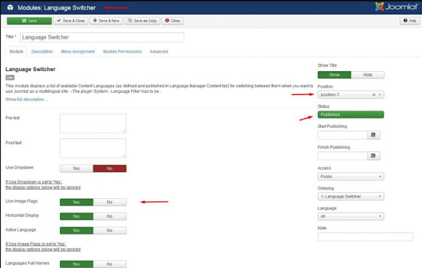Click Show full description link
Screen dimensions: 422x268
tap(26, 99)
